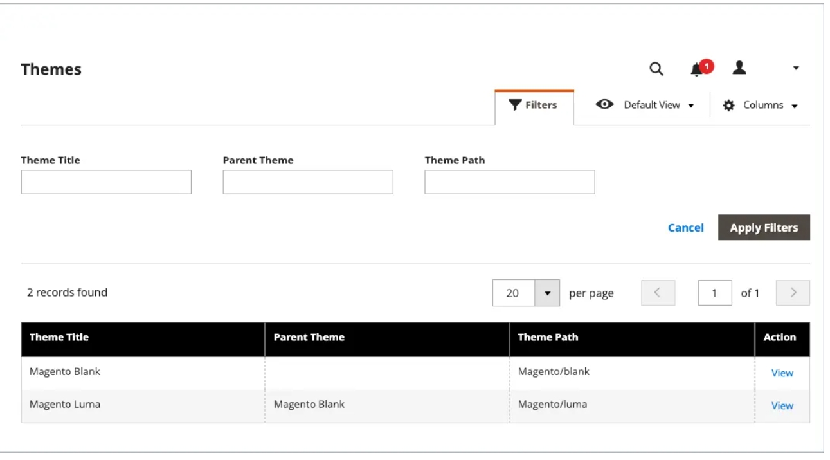Click the Apply Filters button
Viewport: 830px width, 460px height.
(764, 228)
